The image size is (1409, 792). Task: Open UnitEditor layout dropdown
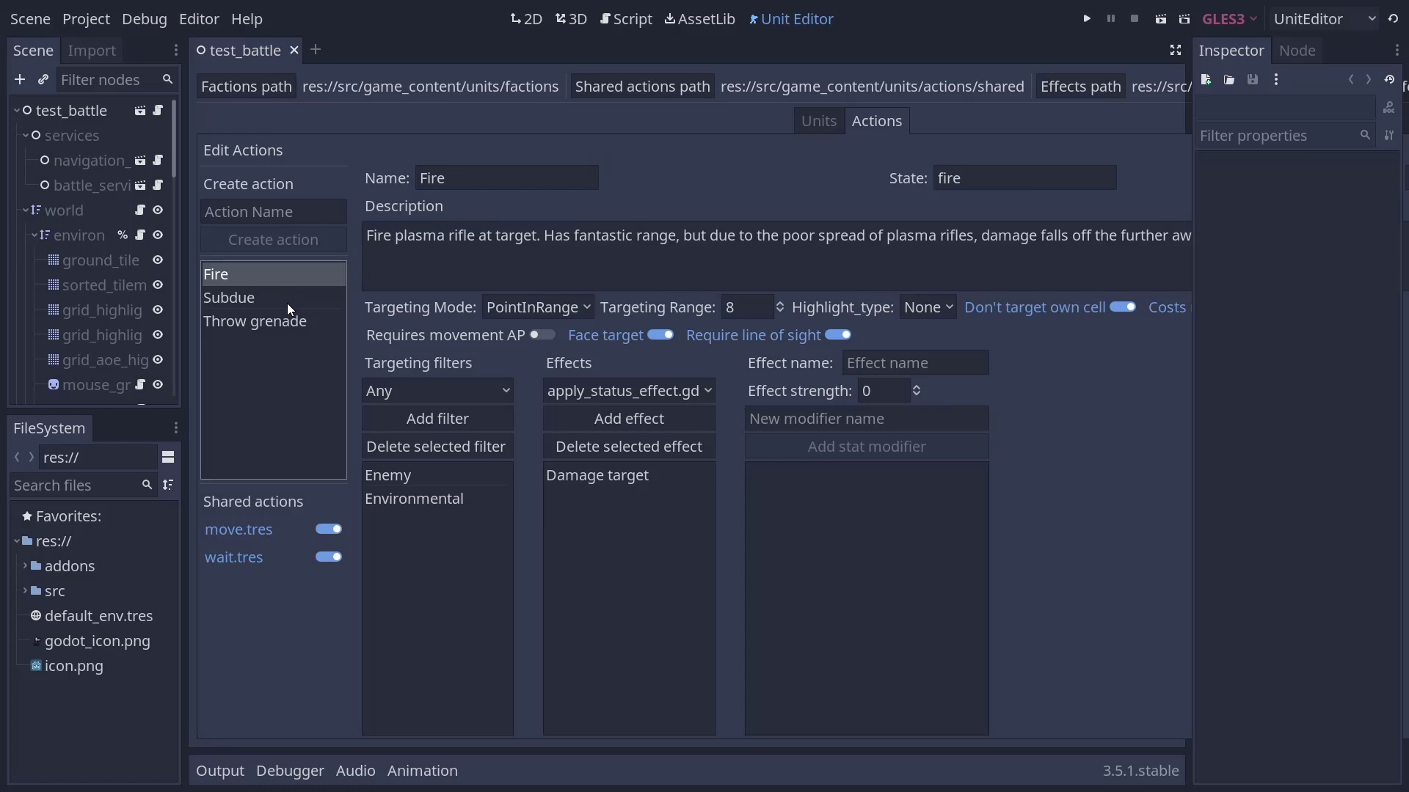pyautogui.click(x=1325, y=19)
